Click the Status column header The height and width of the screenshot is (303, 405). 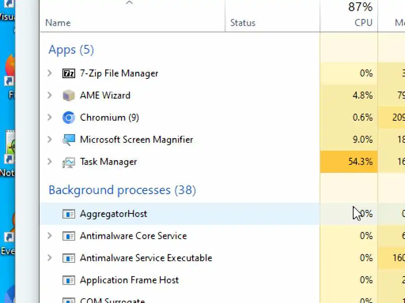(x=243, y=23)
